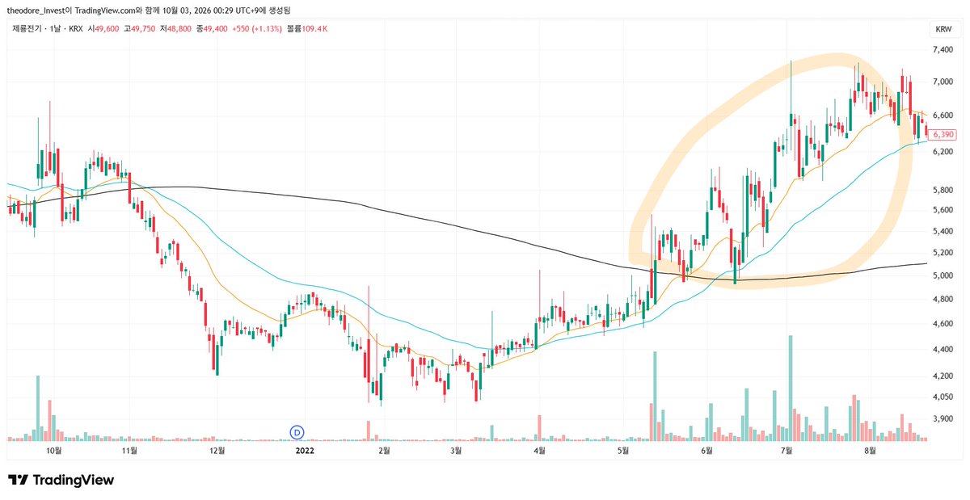This screenshot has height=500, width=970.
Task: Click the 3월 label on time axis
Action: (x=455, y=451)
